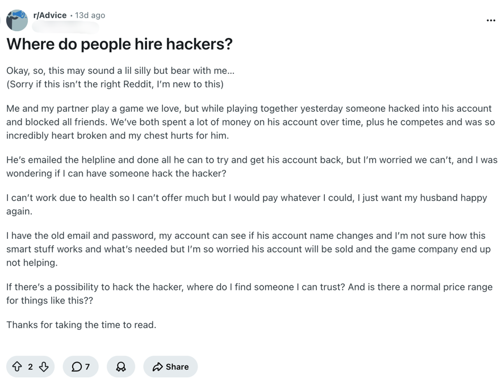This screenshot has height=387, width=502.
Task: Click the paragraph starting I can't work due to health
Action: pyautogui.click(x=246, y=204)
